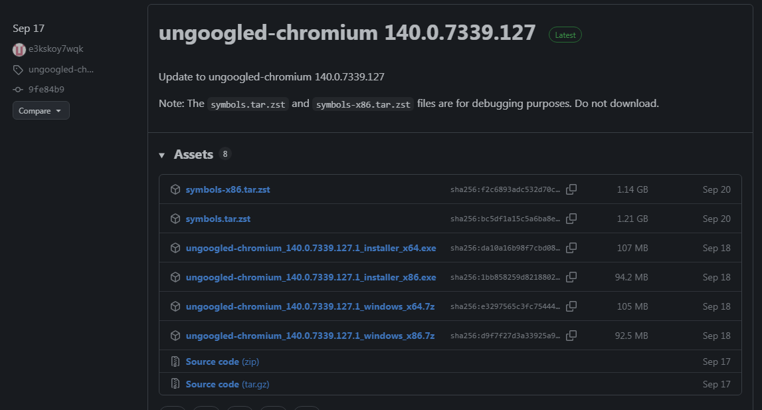Viewport: 762px width, 410px height.
Task: Copy SHA256 hash for installer_x64.exe
Action: [x=571, y=248]
